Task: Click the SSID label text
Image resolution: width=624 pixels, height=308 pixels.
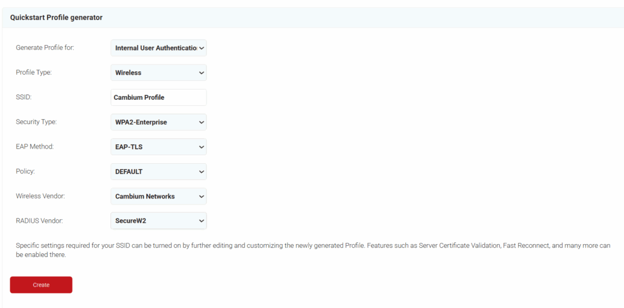Action: tap(23, 97)
